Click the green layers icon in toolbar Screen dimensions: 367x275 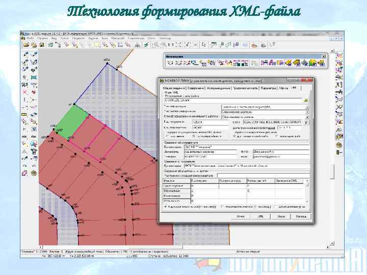click(50, 45)
